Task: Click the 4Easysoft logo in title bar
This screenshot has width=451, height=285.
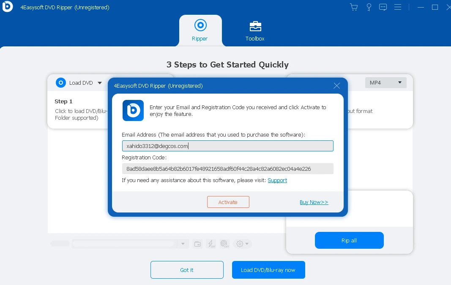Action: 7,7
